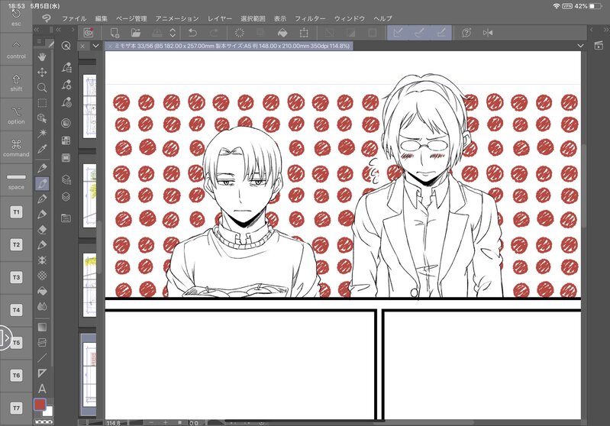Screen dimensions: 610x426
Task: Toggle Snap to Grid
Action: 441,33
